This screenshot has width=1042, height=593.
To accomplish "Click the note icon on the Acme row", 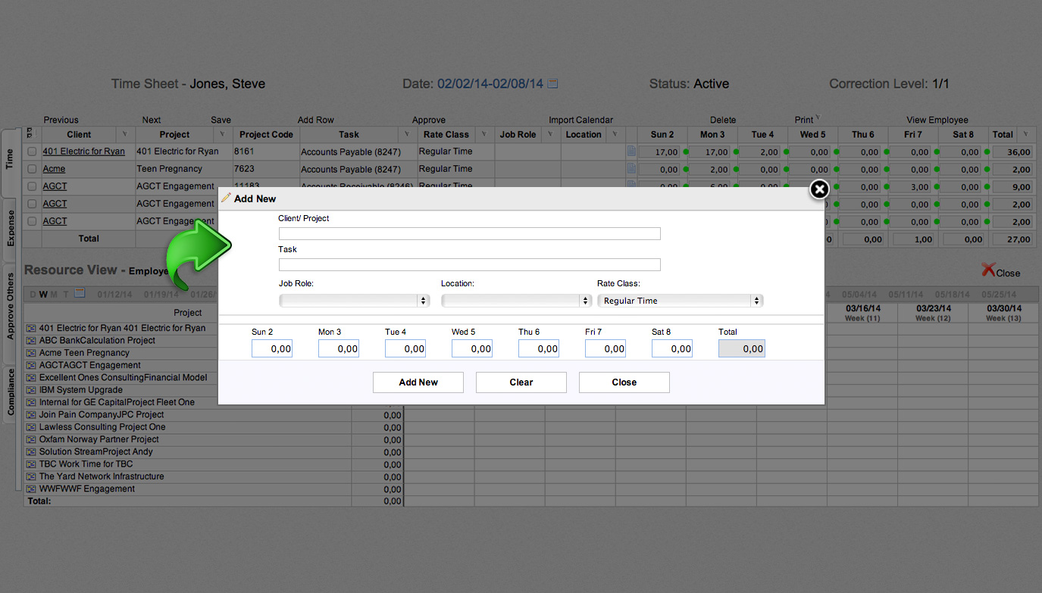I will click(x=631, y=169).
